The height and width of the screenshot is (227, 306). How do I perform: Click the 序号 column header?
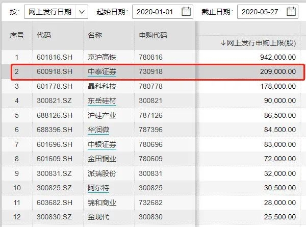pos(17,35)
